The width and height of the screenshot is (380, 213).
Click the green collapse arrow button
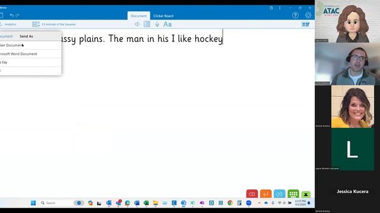coord(306,194)
